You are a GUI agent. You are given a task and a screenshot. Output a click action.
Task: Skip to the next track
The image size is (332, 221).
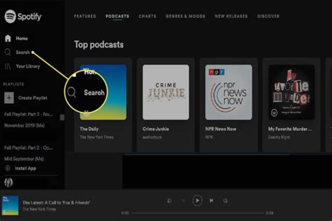coord(211,201)
